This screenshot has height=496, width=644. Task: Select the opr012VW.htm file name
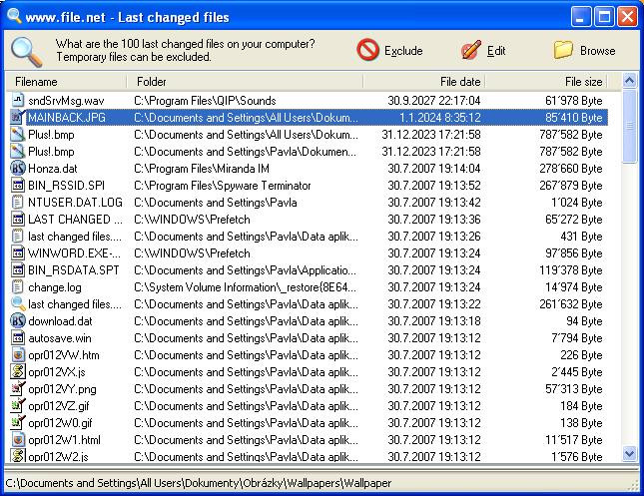point(64,354)
